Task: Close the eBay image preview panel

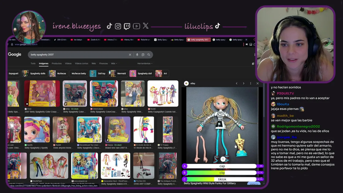Action: 258,83
